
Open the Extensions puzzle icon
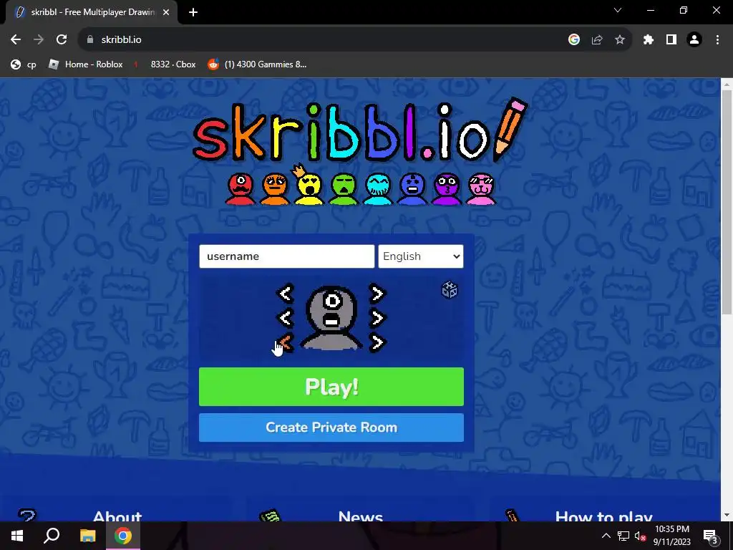click(649, 40)
